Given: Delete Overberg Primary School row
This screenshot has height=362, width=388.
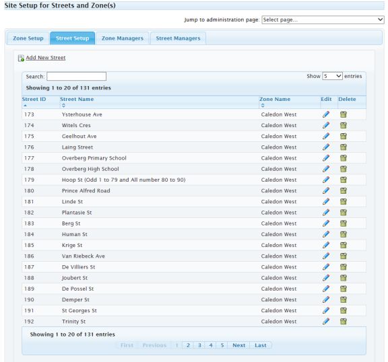Looking at the screenshot, I should pos(344,158).
